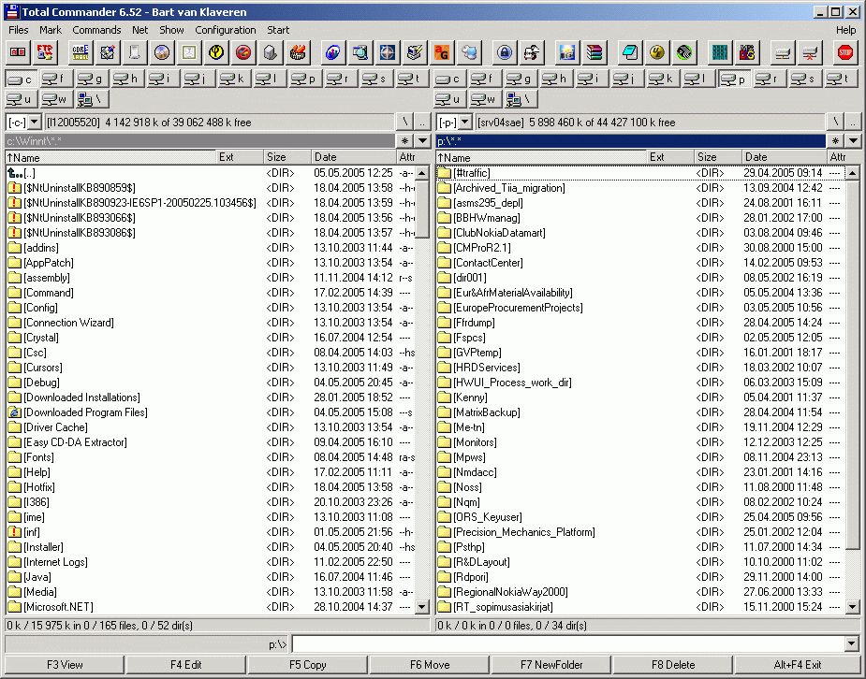The height and width of the screenshot is (679, 866).
Task: Open right panel directory history dropdown arrow
Action: coord(853,141)
